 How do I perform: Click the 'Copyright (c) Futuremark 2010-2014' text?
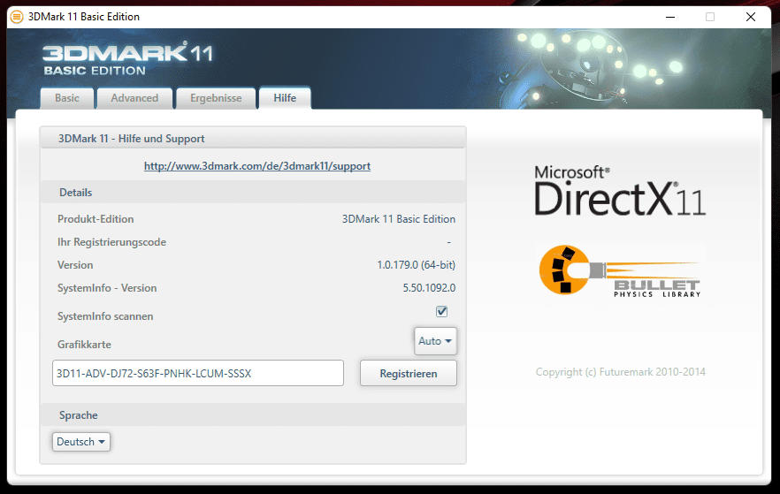pos(620,372)
